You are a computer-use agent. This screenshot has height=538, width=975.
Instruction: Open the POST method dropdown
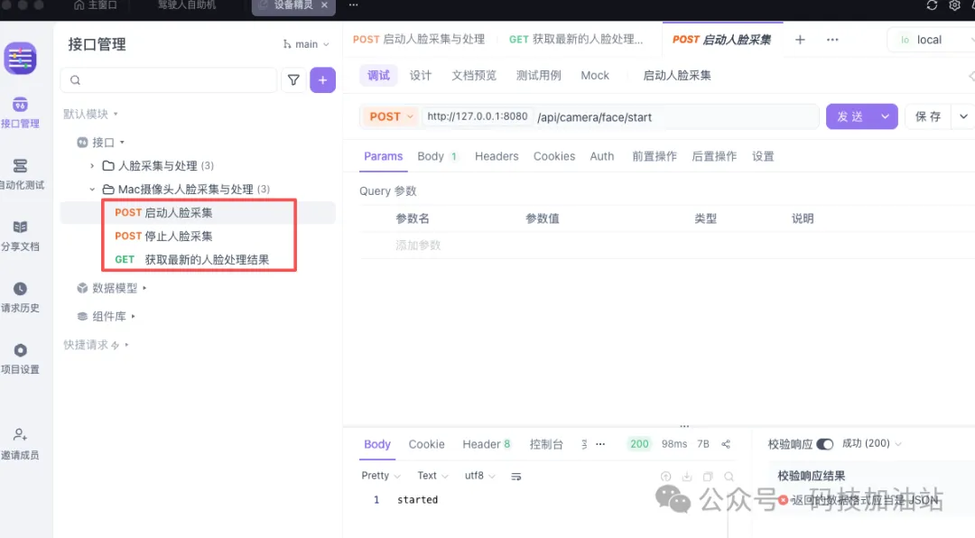391,117
